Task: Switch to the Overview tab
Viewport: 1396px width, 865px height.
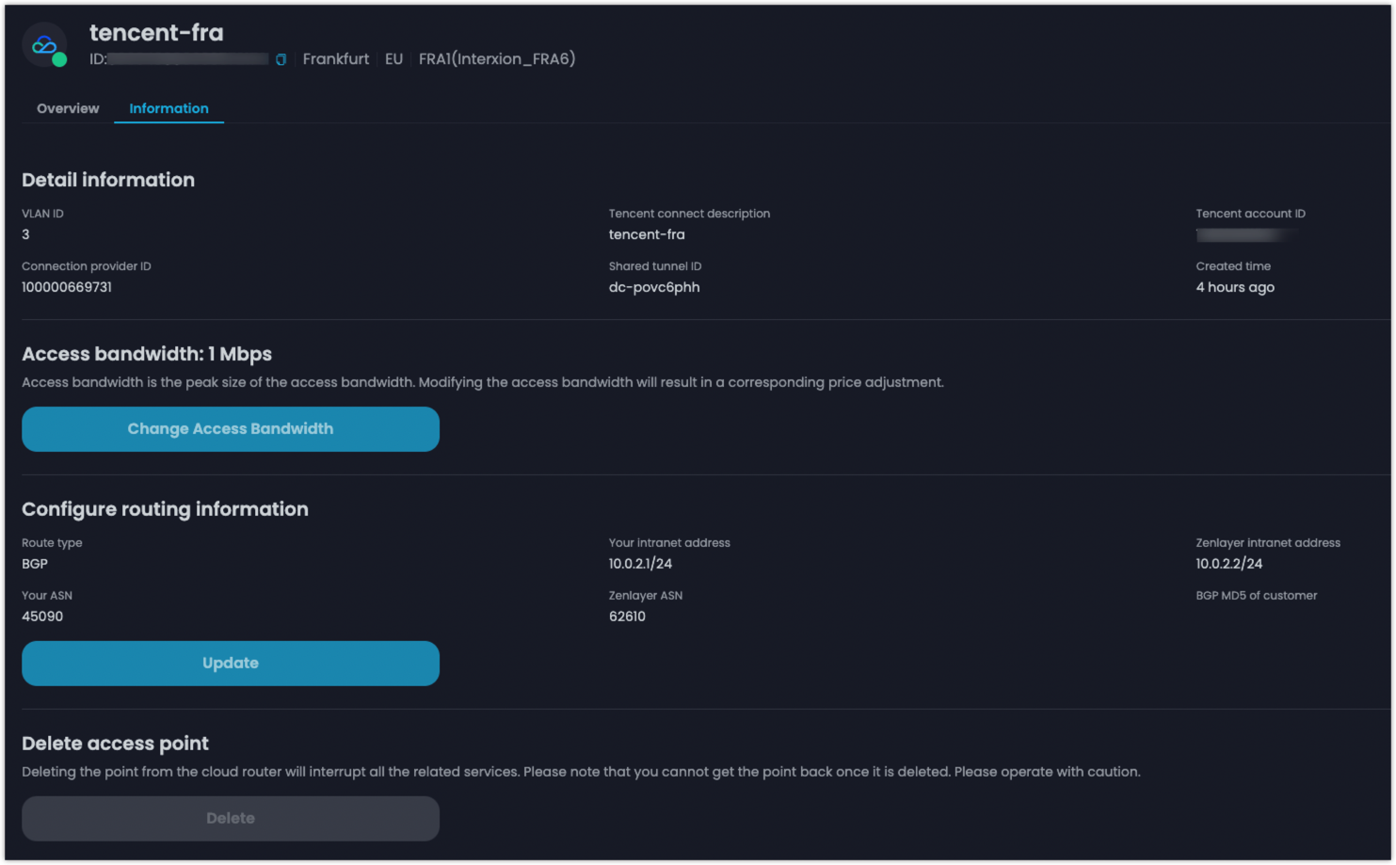Action: 68,108
